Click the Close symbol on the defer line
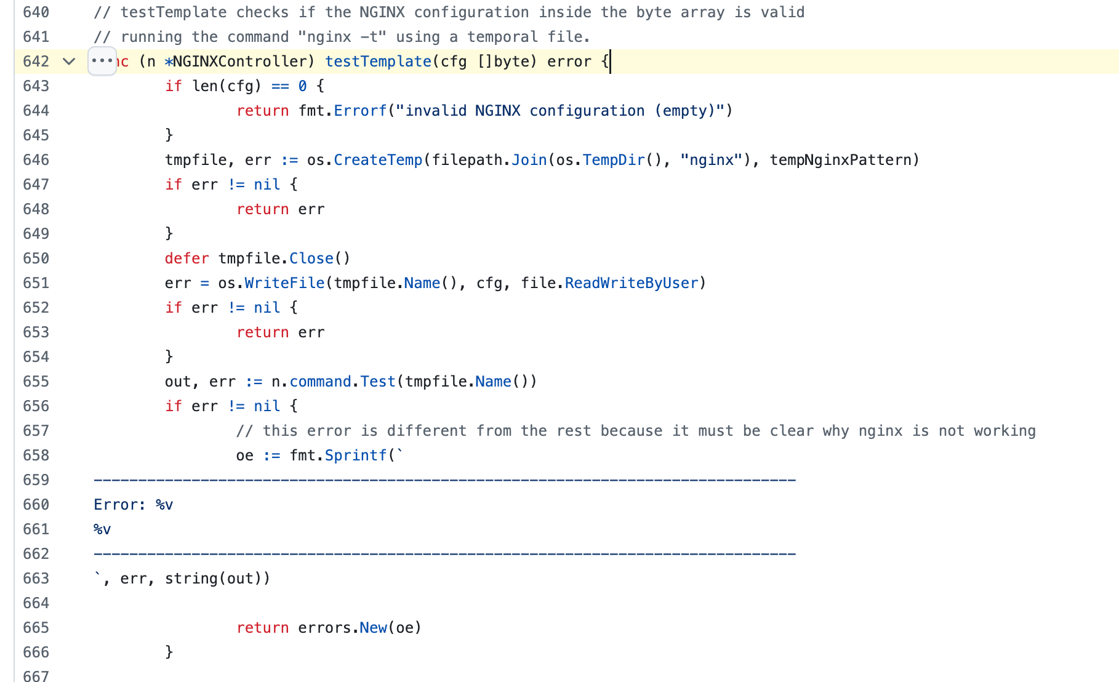Viewport: 1119px width, 682px height. pyautogui.click(x=311, y=259)
